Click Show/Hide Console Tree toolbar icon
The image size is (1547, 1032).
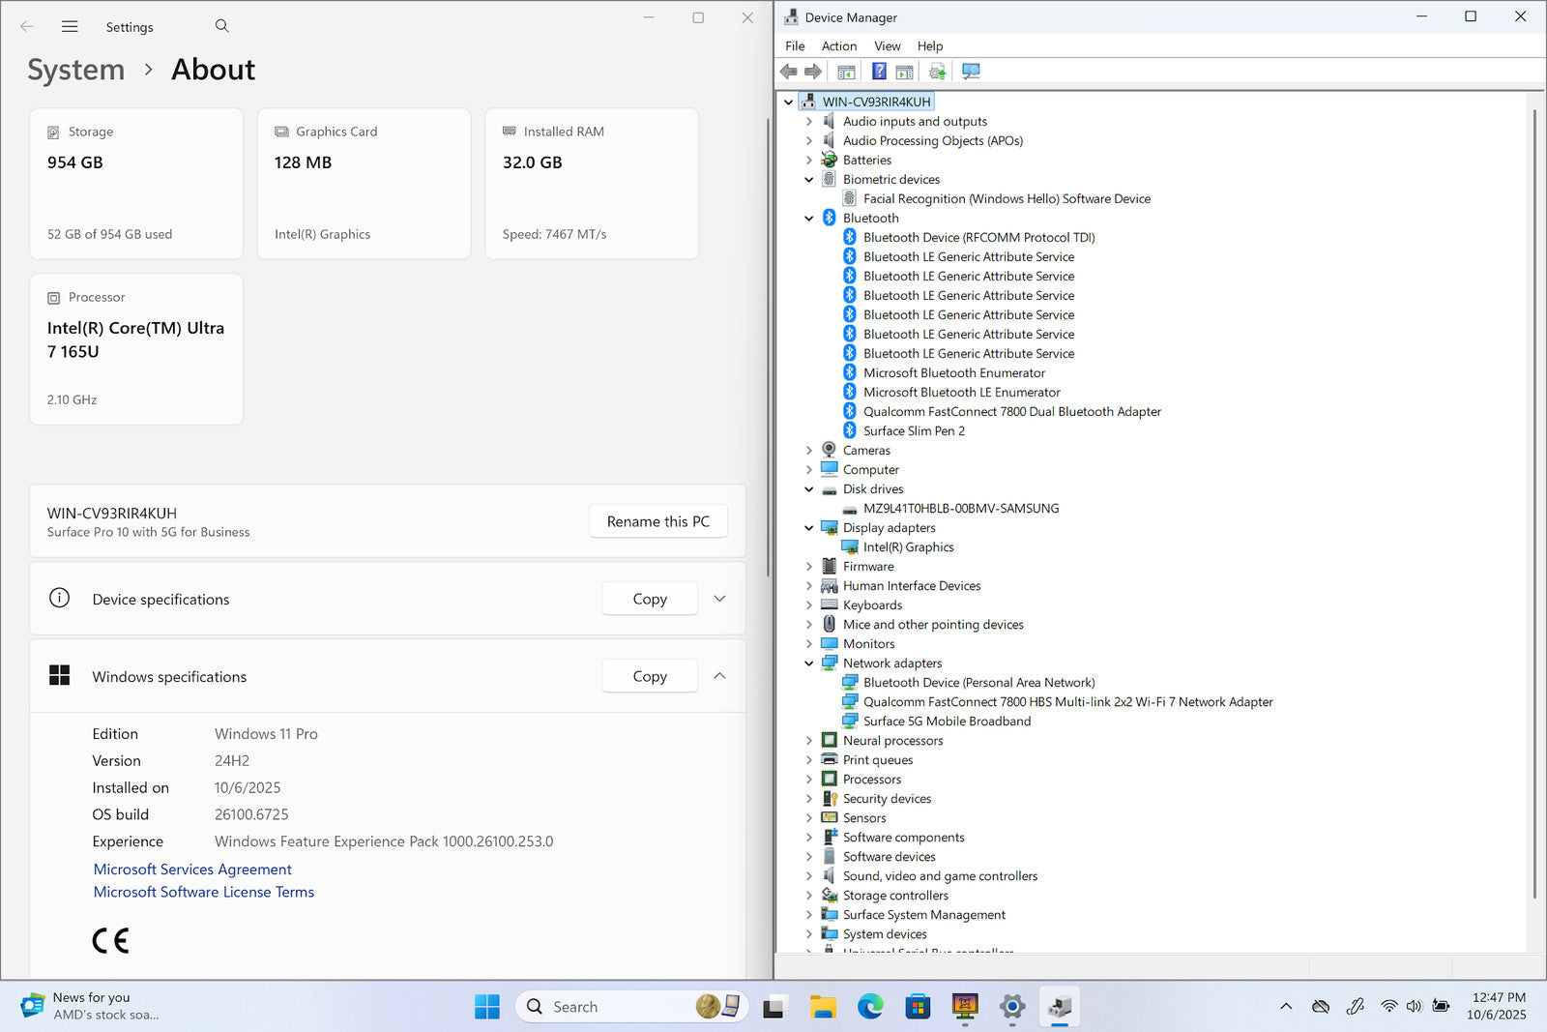(846, 72)
